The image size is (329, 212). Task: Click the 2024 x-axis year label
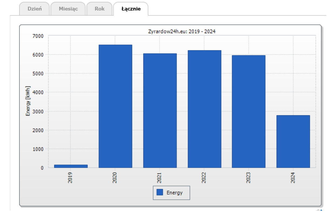pos(293,178)
